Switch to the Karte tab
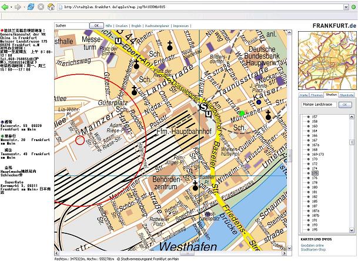The width and height of the screenshot is (358, 261). [304, 95]
